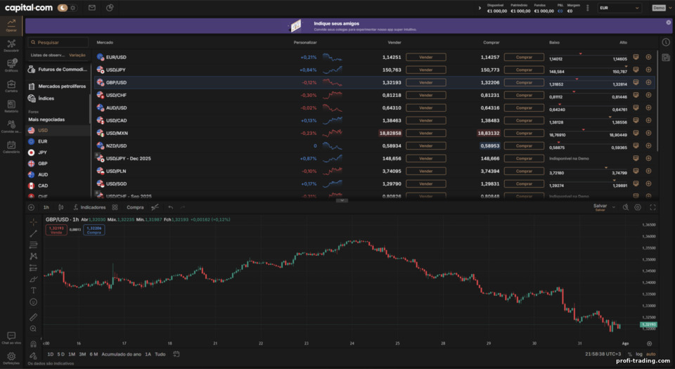Screen dimensions: 675x369
Task: Expand the EUR currency dropdown
Action: (619, 8)
